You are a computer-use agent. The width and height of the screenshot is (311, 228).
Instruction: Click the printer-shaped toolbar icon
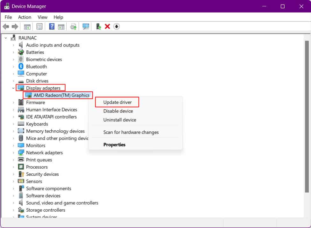73,26
